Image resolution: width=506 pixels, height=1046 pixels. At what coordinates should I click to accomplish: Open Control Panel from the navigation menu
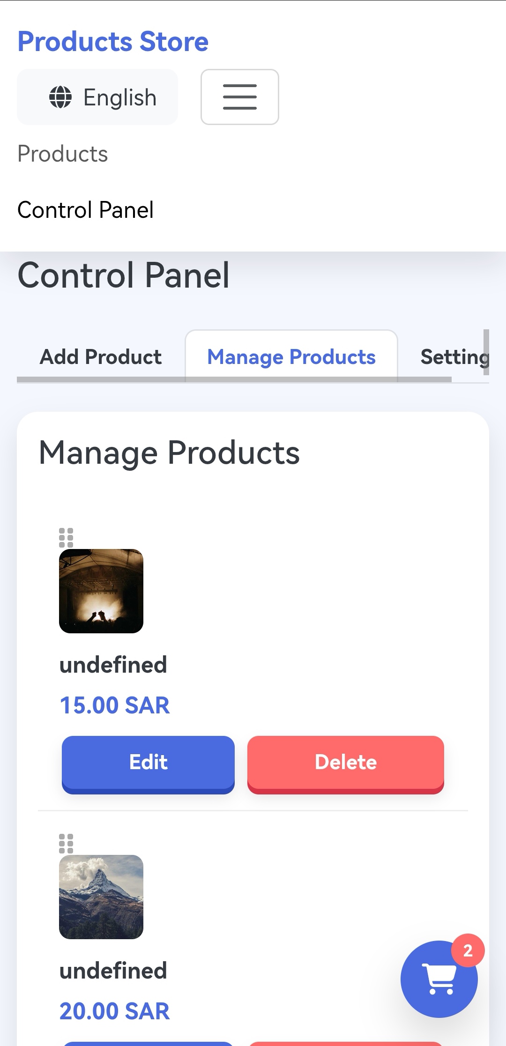click(x=85, y=210)
